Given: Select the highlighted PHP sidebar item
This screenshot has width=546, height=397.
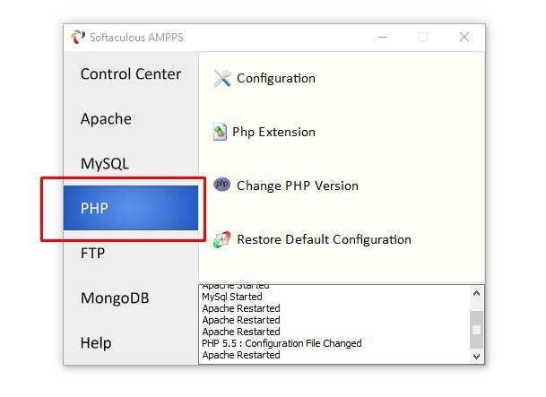Looking at the screenshot, I should 131,208.
